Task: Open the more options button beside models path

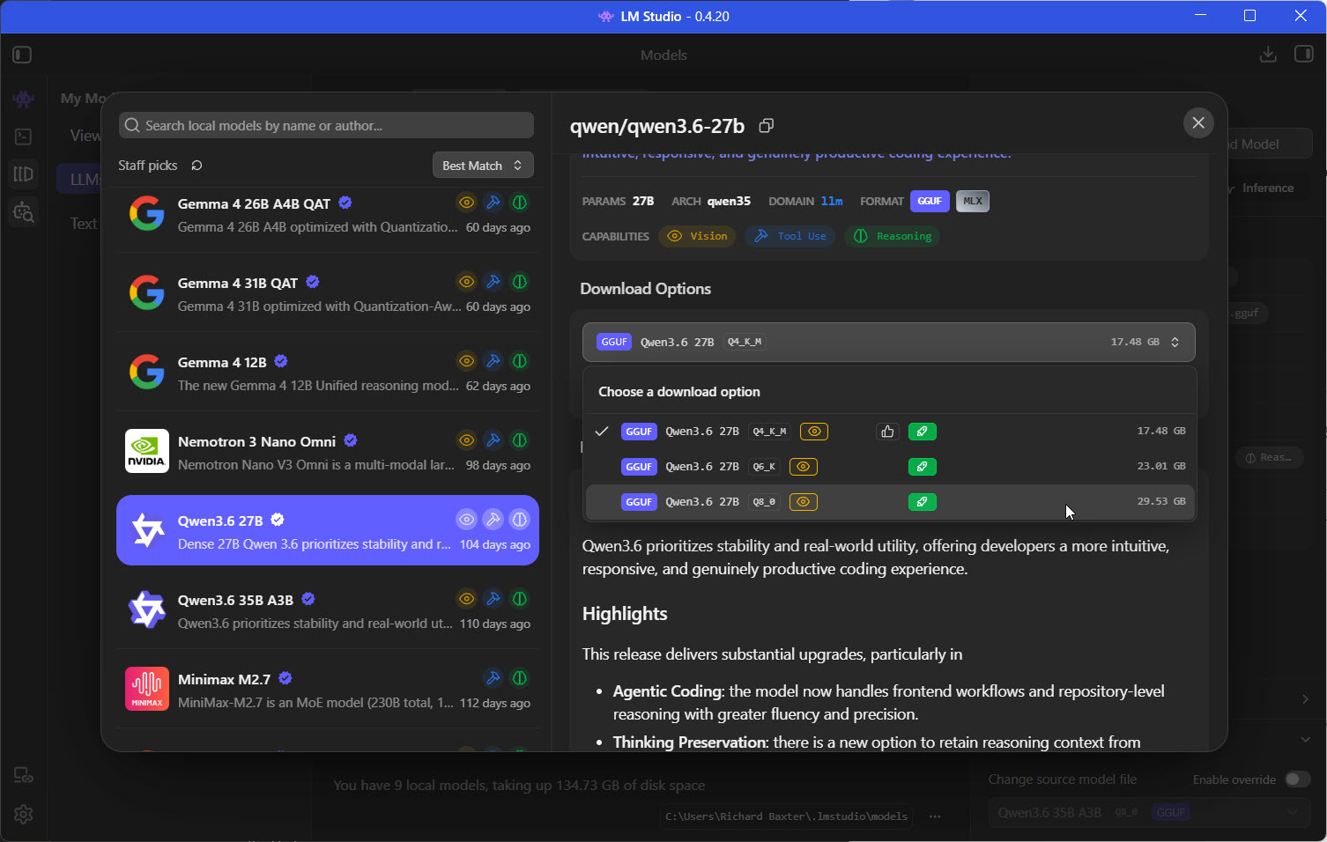Action: [x=935, y=816]
